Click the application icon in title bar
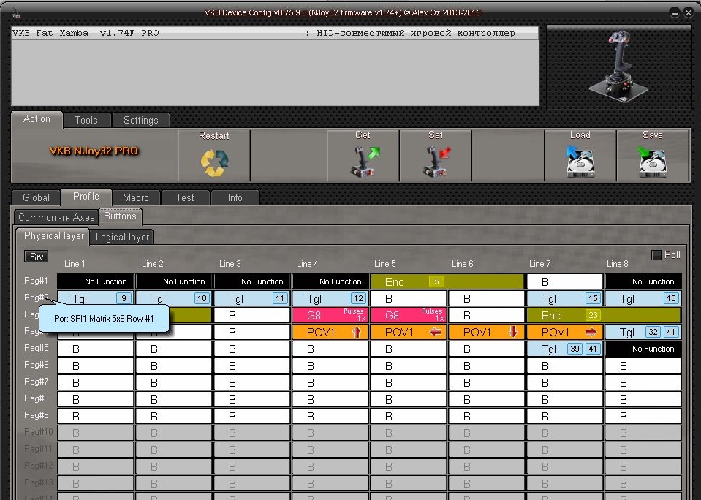This screenshot has width=701, height=500. (x=17, y=13)
